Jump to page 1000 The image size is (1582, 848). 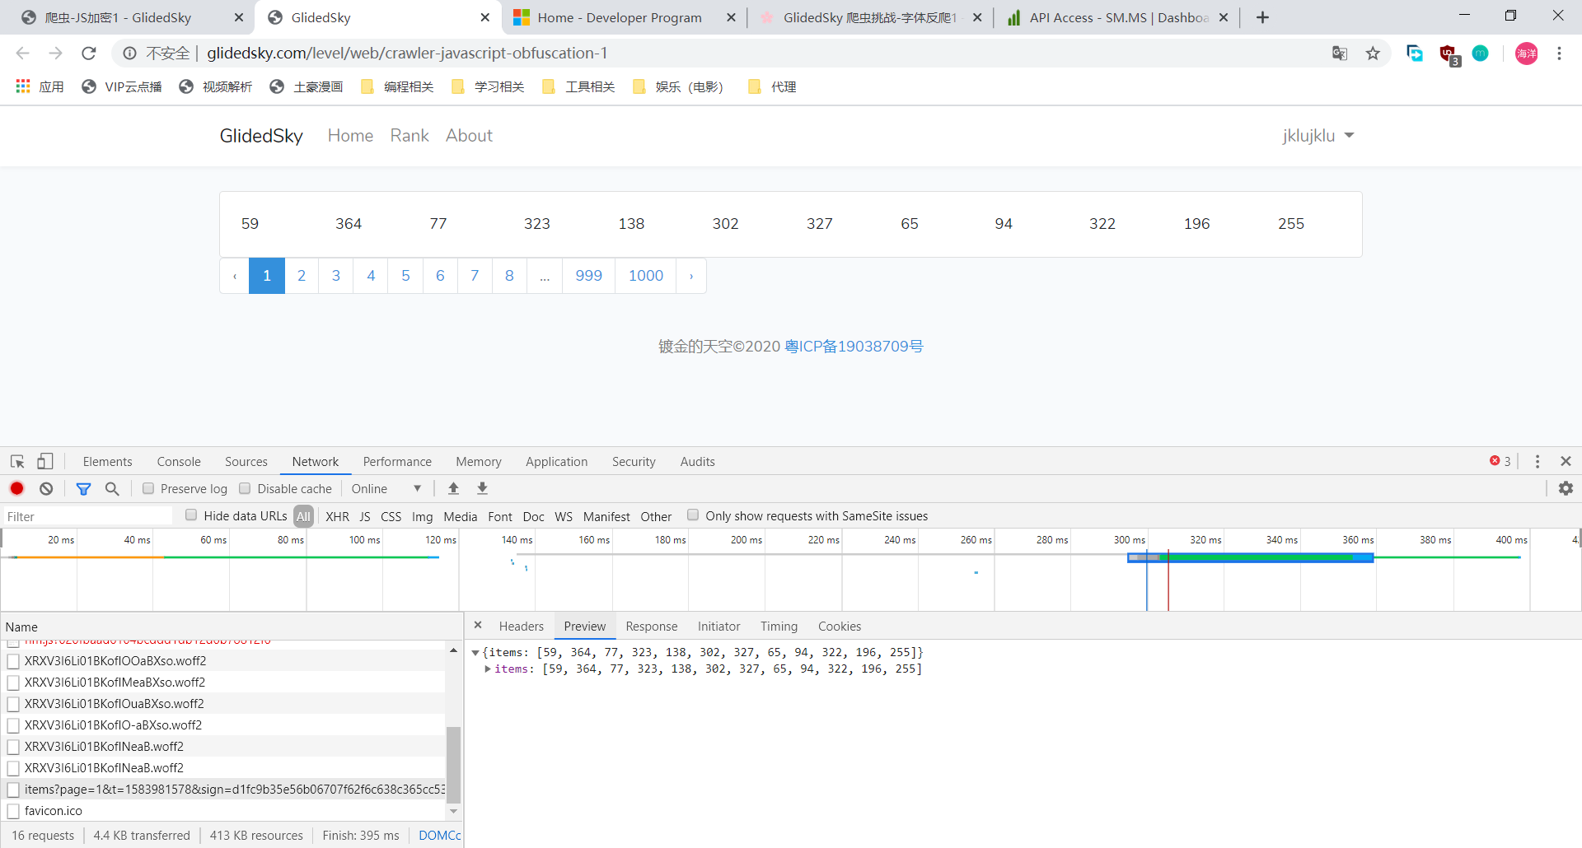click(x=645, y=276)
